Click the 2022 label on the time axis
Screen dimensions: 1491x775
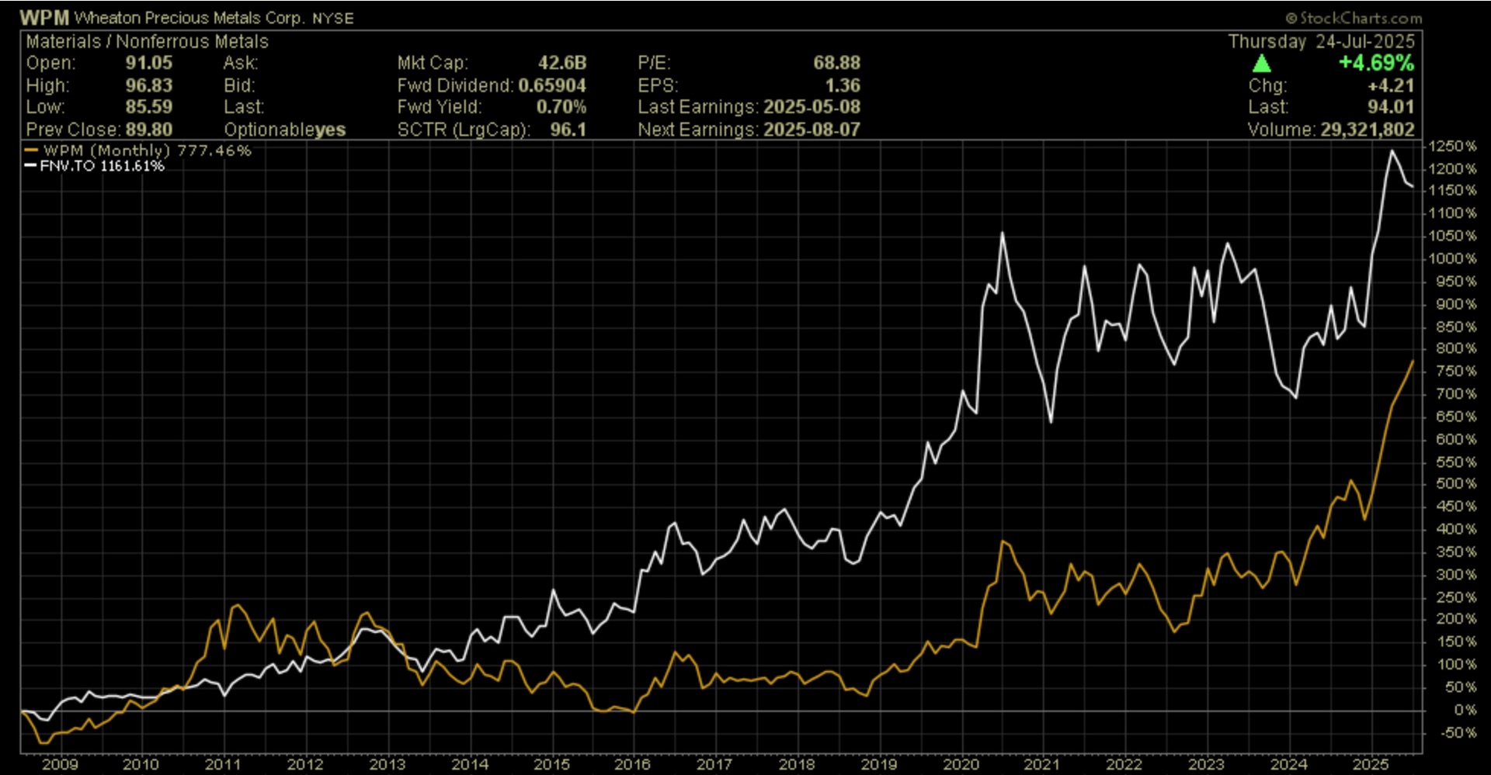tap(1124, 764)
